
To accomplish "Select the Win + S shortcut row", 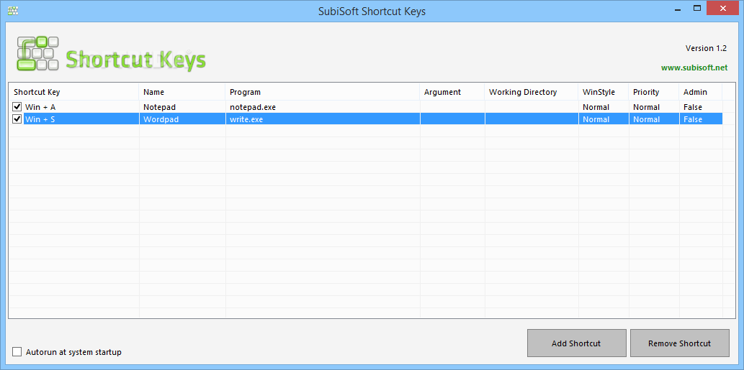I will (x=366, y=119).
